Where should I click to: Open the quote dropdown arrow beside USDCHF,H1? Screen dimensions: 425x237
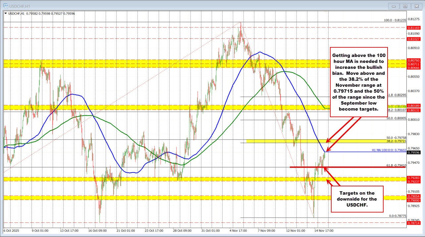point(6,14)
